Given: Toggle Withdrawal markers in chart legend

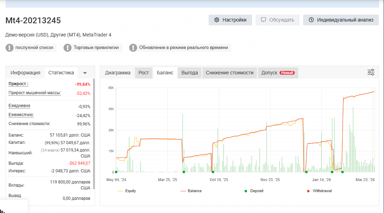Looking at the screenshot, I should click(319, 191).
